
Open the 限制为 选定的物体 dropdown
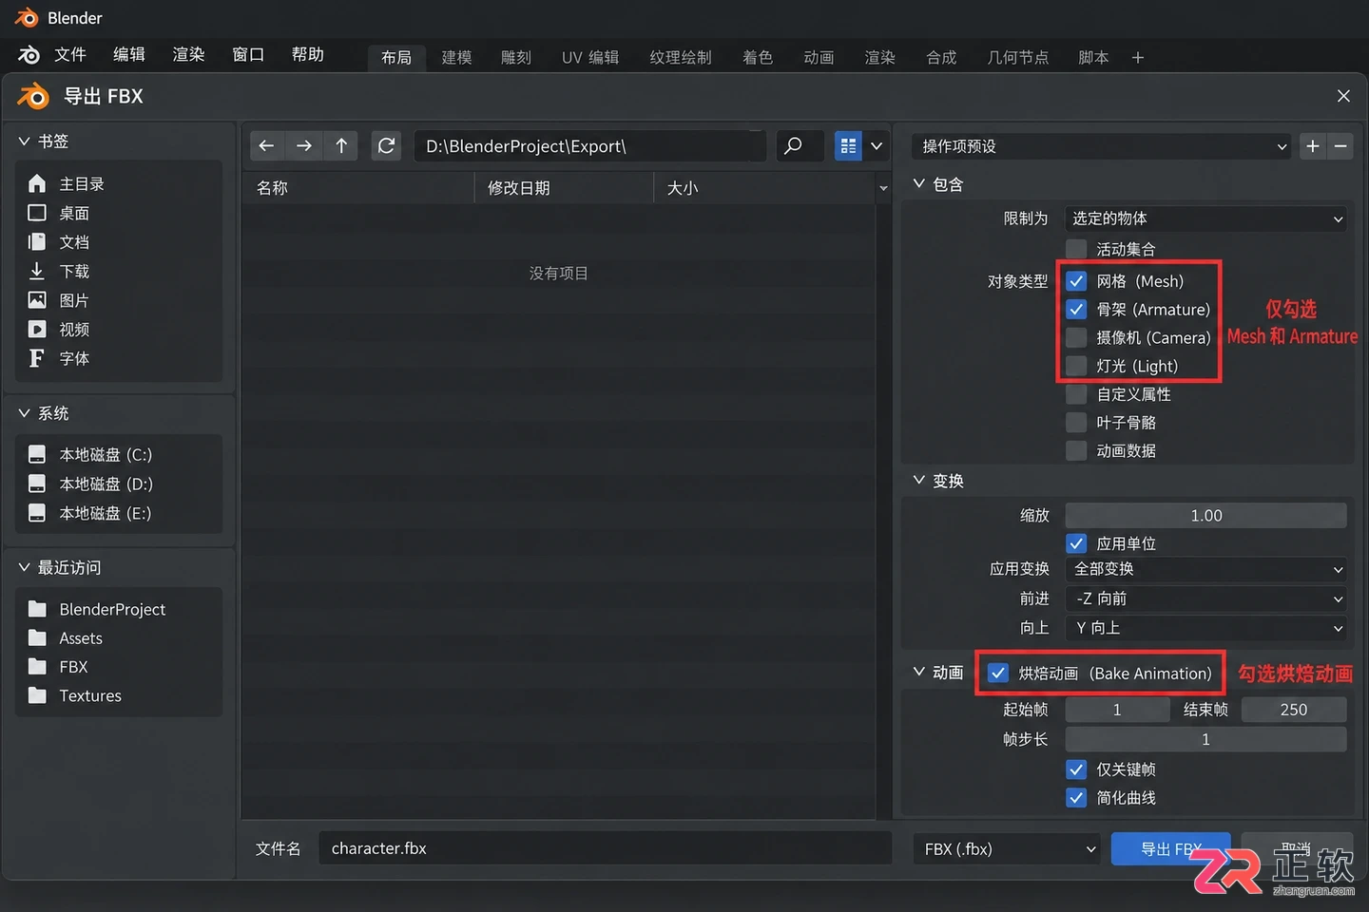1205,218
